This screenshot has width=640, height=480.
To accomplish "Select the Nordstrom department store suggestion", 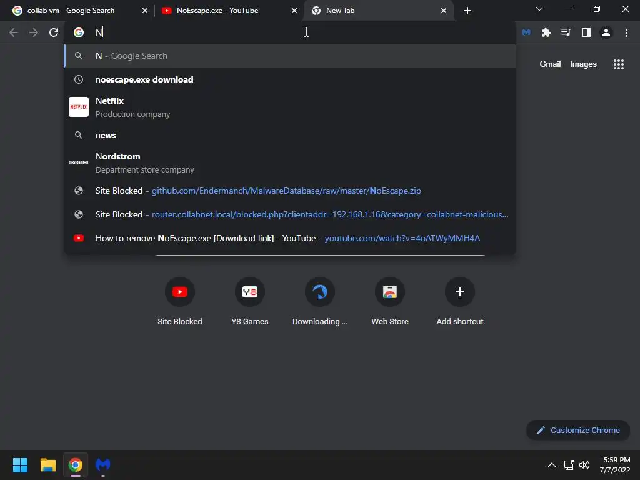I will coord(290,162).
